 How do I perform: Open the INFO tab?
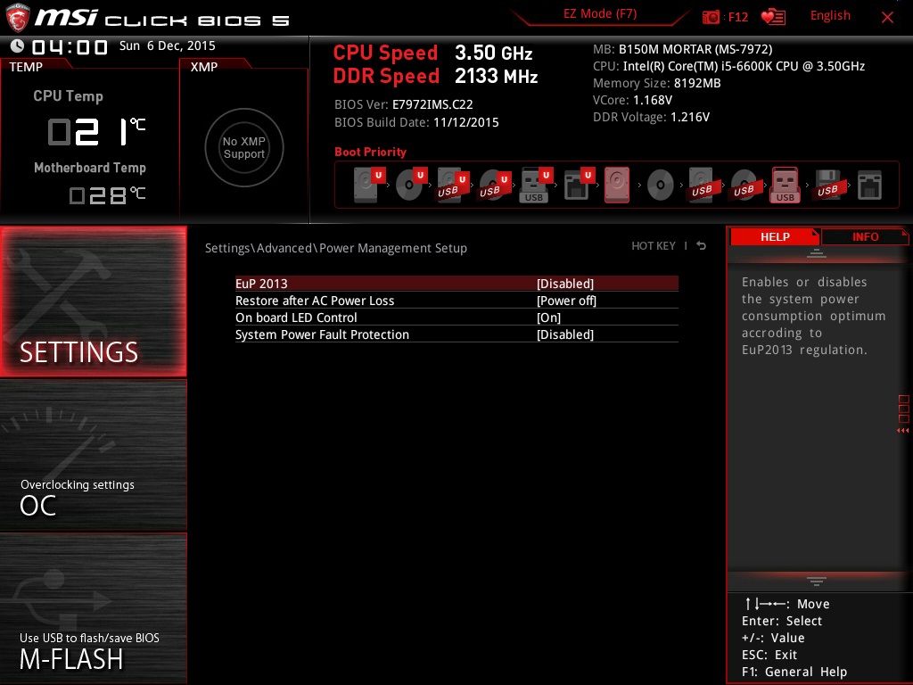pyautogui.click(x=865, y=237)
